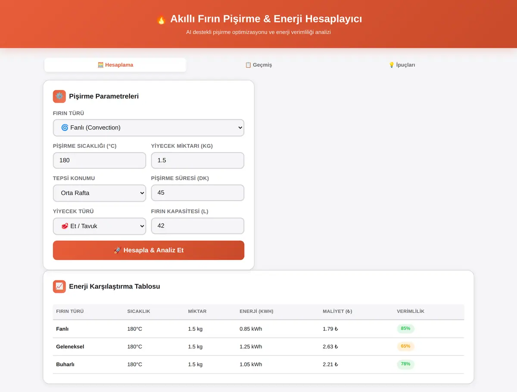The height and width of the screenshot is (392, 517).
Task: Click the Geleneksel row name in the table
Action: click(70, 347)
